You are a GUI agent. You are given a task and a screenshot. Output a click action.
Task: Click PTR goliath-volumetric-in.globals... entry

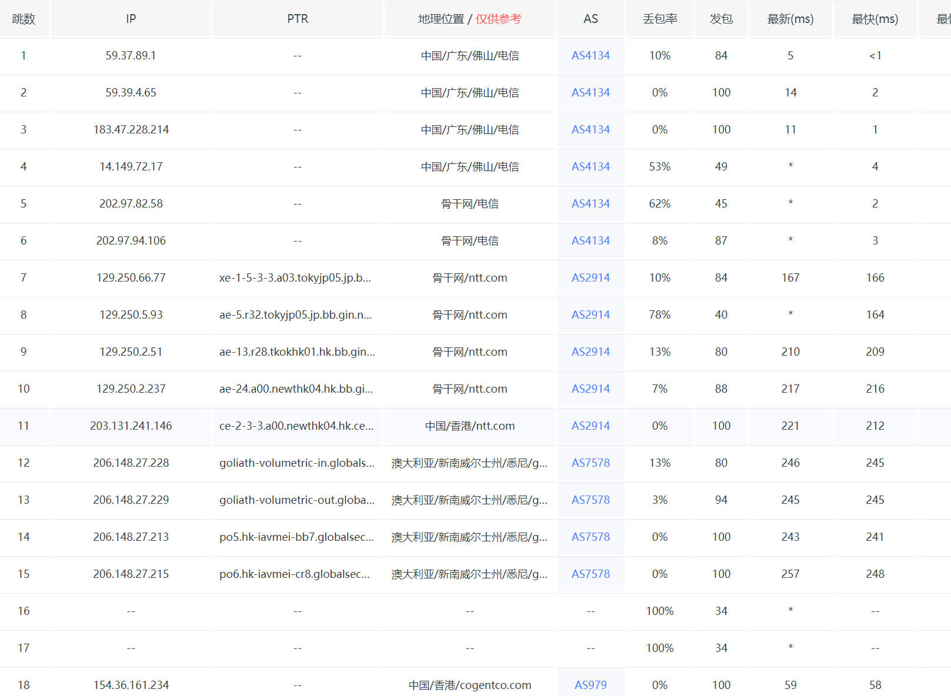[297, 463]
